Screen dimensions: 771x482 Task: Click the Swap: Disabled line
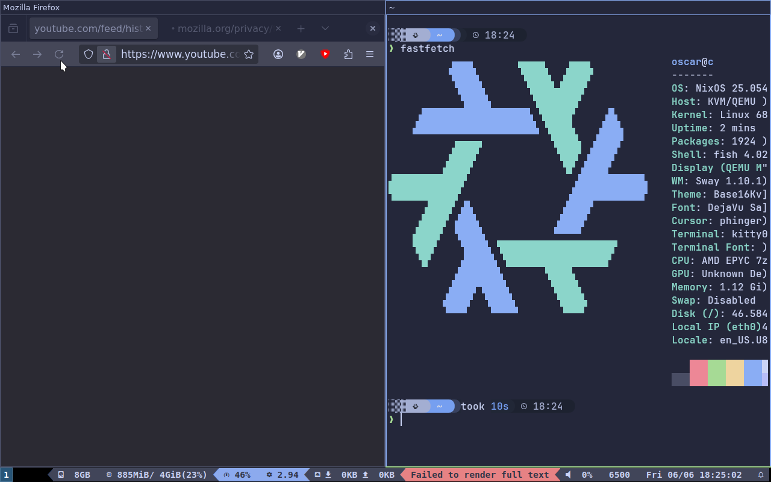pyautogui.click(x=714, y=300)
